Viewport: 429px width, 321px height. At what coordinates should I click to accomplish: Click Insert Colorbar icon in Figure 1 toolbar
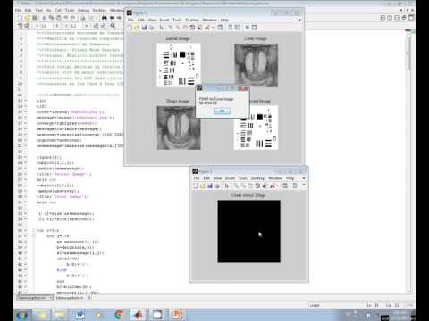point(231,28)
